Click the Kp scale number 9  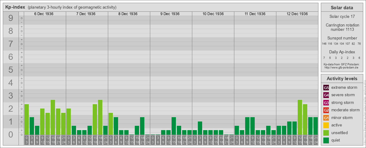[11, 18]
